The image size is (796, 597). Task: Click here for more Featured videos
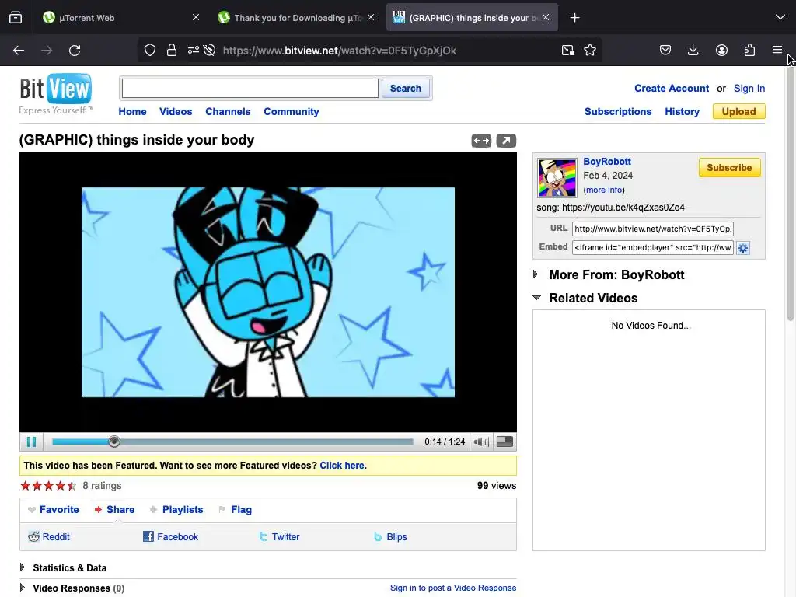pos(342,466)
